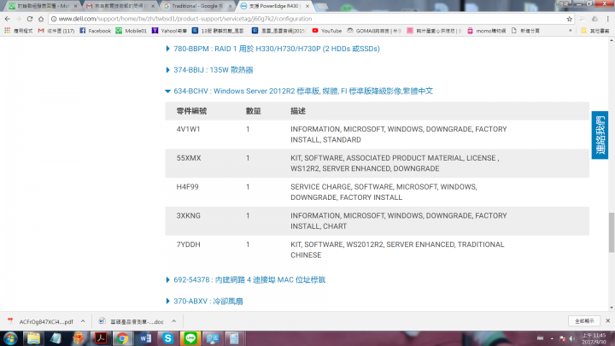Select part number 7YDDH

tap(188, 244)
